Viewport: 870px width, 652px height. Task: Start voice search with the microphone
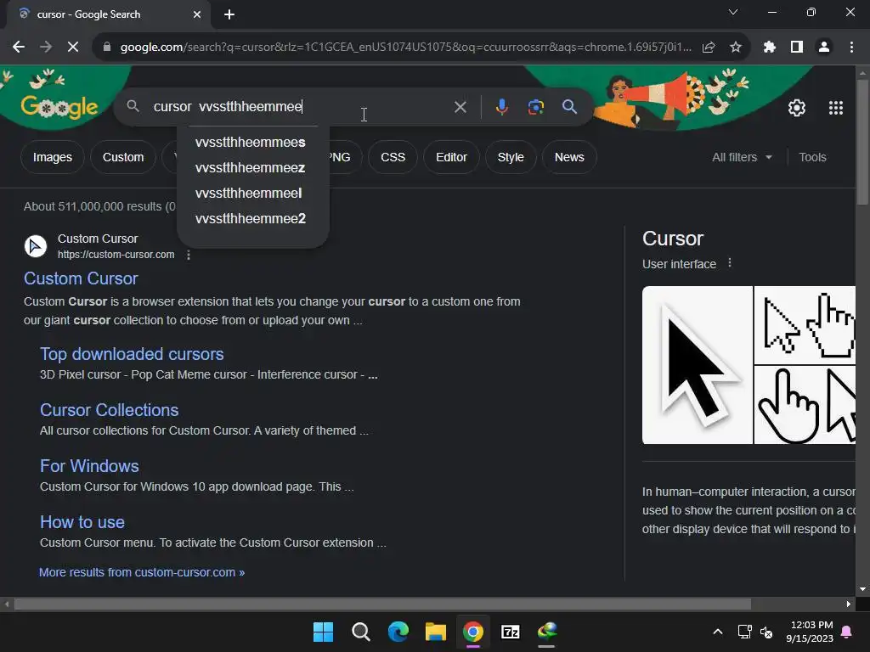[x=501, y=107]
